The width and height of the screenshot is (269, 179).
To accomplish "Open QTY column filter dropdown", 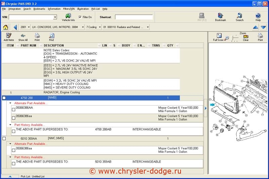I will click(x=178, y=46).
